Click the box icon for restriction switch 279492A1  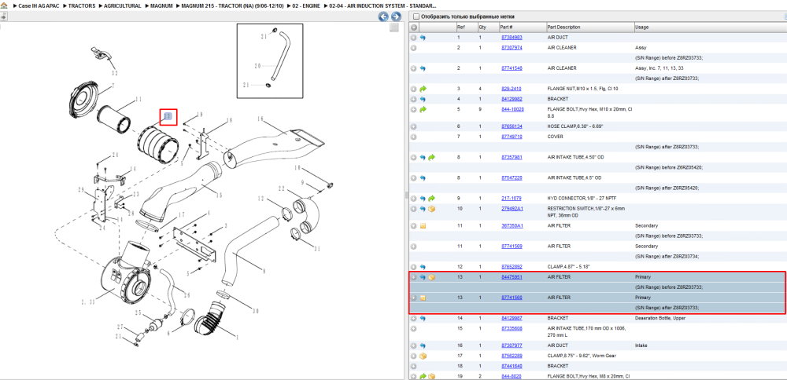[431, 209]
